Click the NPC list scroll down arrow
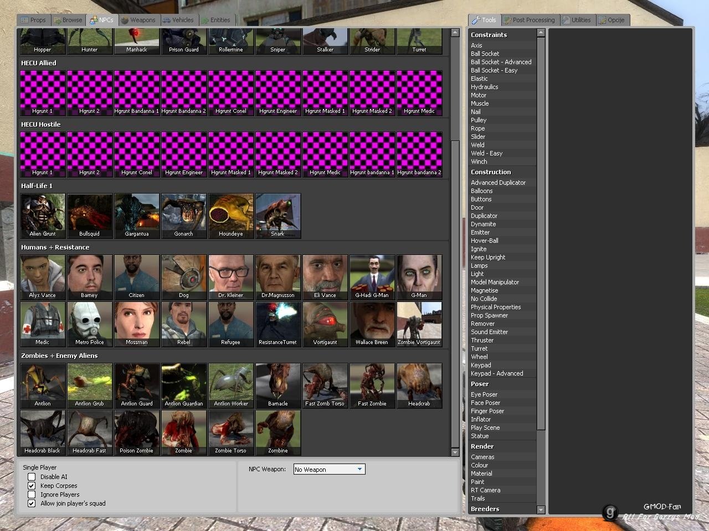Screen dimensions: 709x531 (455, 452)
